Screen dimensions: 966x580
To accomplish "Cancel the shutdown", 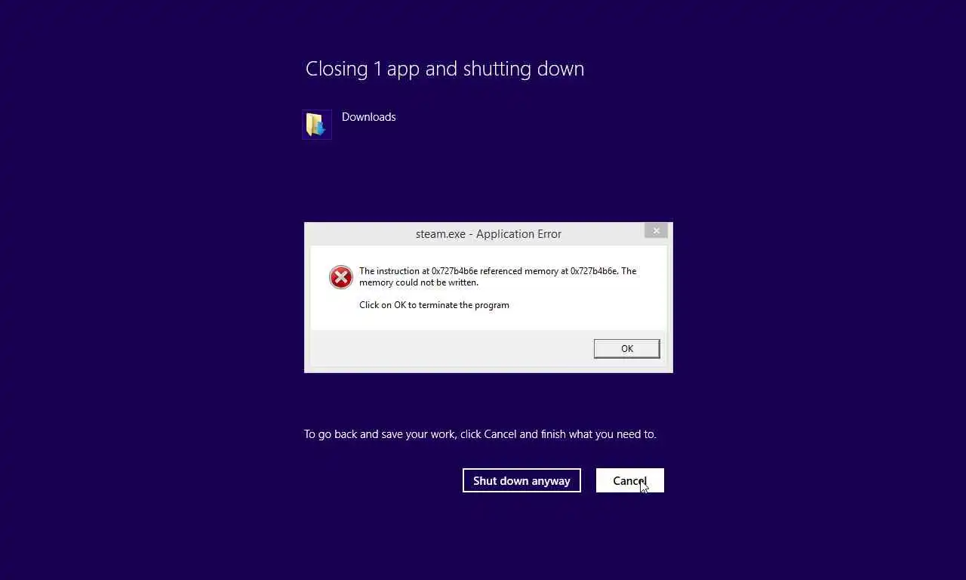I will (x=630, y=480).
